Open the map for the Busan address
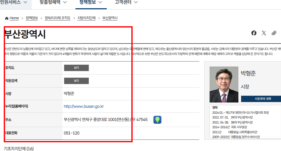This screenshot has height=151, width=281. coord(157,120)
